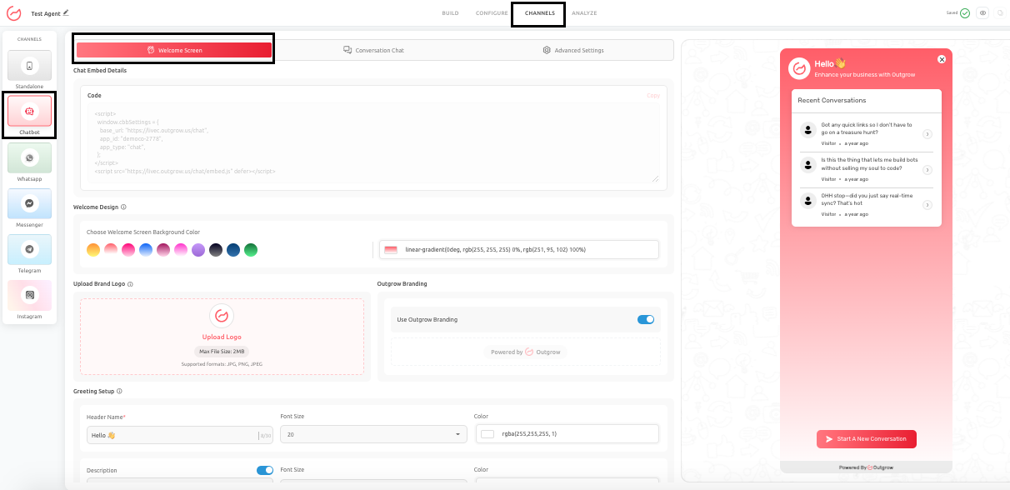The image size is (1010, 490).
Task: Edit the Test Agent name with pencil icon
Action: pos(66,12)
